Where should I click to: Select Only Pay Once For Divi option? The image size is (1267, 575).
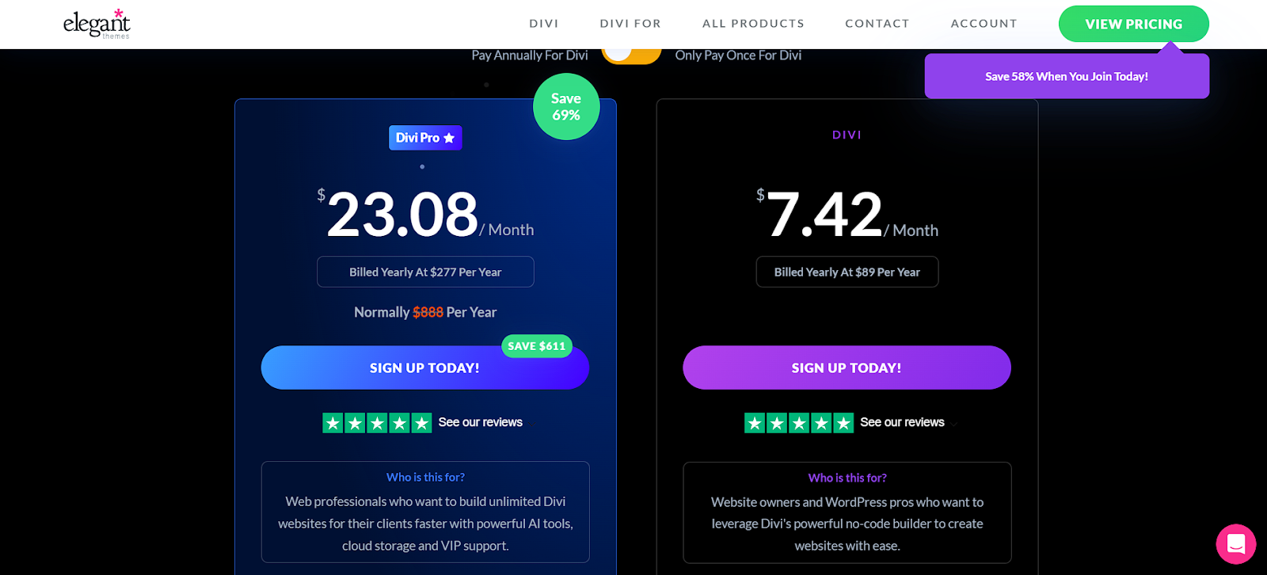[738, 55]
